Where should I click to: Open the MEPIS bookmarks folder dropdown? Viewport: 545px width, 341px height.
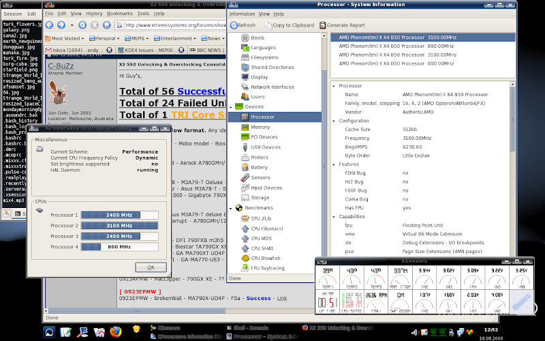point(137,38)
